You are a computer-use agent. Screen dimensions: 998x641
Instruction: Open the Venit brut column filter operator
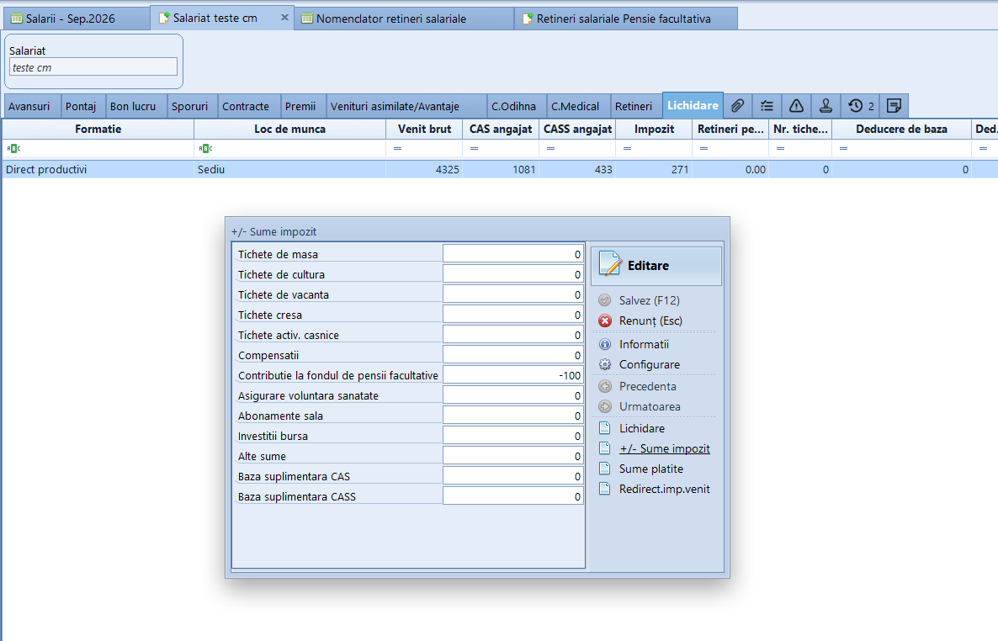click(397, 148)
